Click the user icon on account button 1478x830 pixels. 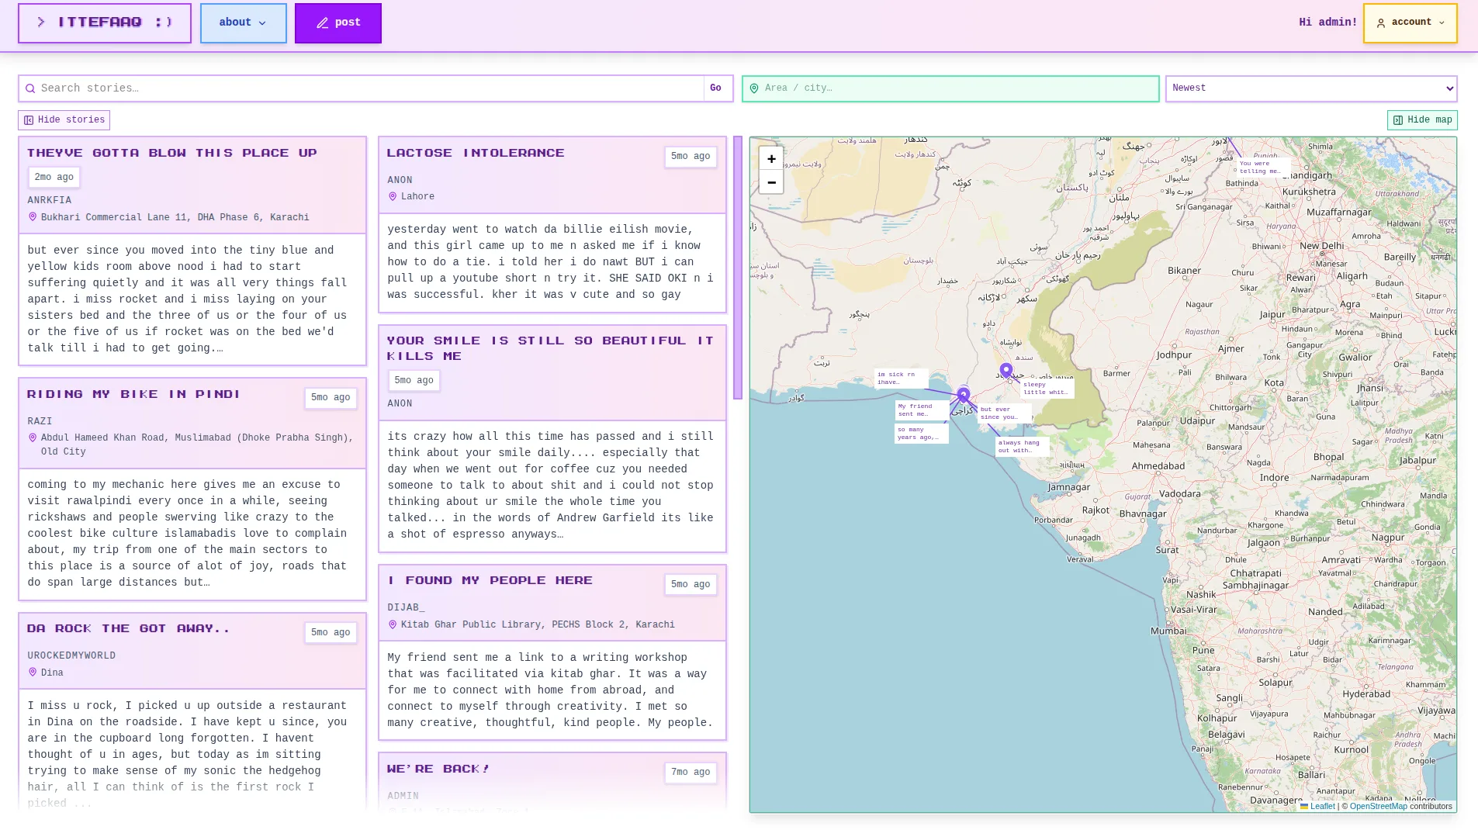(x=1381, y=23)
